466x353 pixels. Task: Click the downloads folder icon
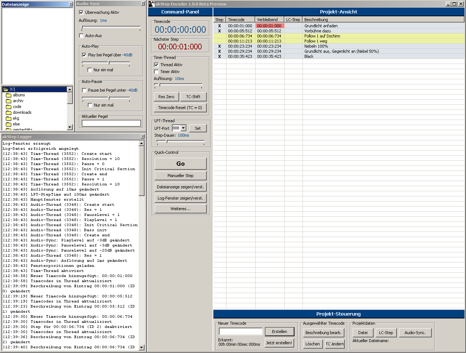(x=9, y=113)
